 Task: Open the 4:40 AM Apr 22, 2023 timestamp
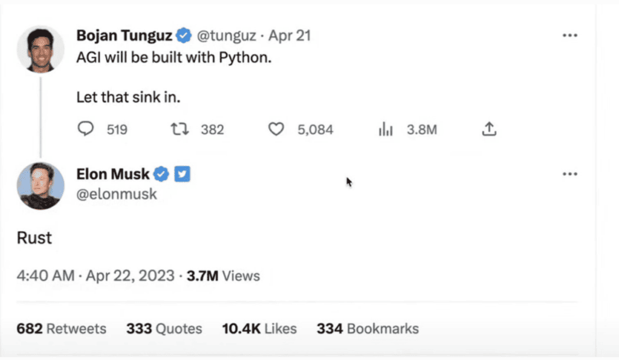point(96,276)
